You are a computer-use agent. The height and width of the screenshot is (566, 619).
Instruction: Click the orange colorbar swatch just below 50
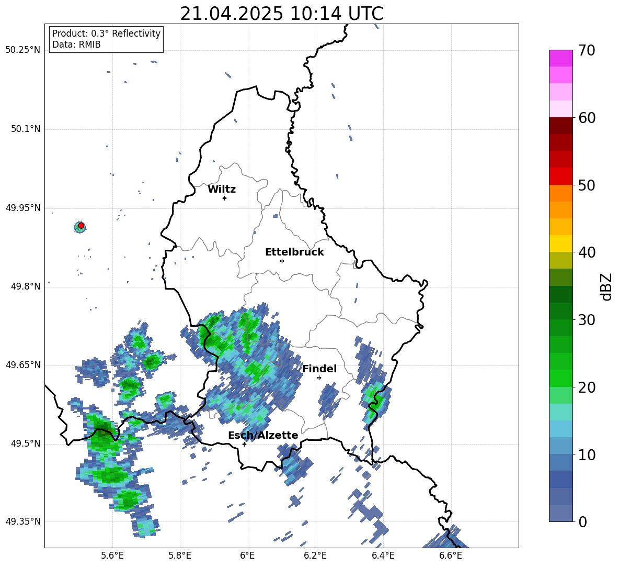(560, 193)
